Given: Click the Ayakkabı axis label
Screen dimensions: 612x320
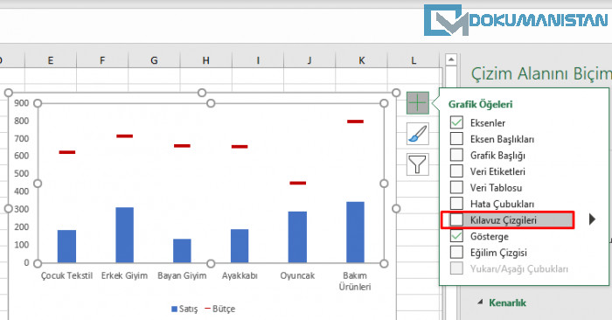Looking at the screenshot, I should point(240,275).
